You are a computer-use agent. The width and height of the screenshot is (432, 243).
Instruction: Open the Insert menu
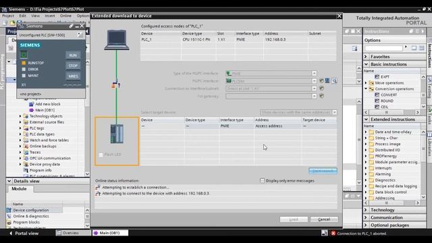pos(50,16)
